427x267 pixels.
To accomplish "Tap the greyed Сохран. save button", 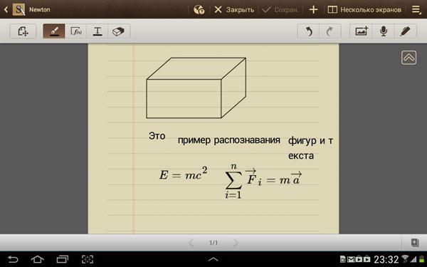I will click(280, 10).
